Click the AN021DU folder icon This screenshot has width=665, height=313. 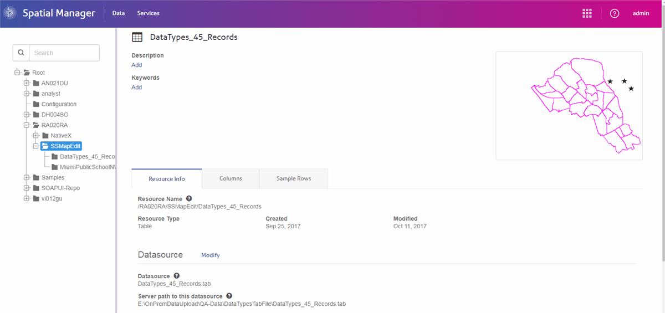pyautogui.click(x=36, y=83)
